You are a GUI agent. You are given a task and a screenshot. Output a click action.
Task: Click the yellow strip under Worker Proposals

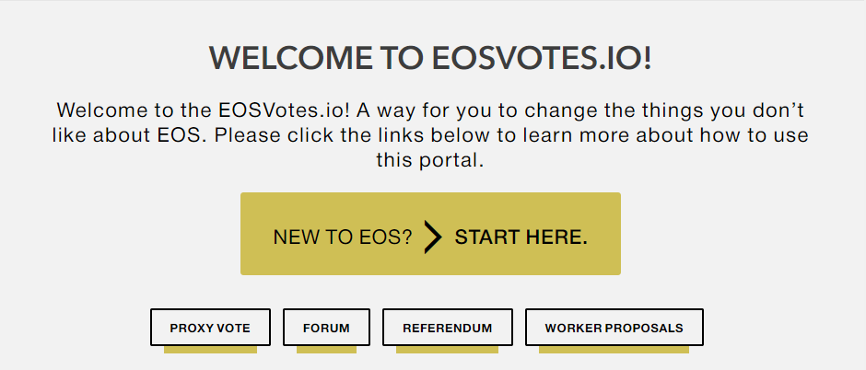614,350
